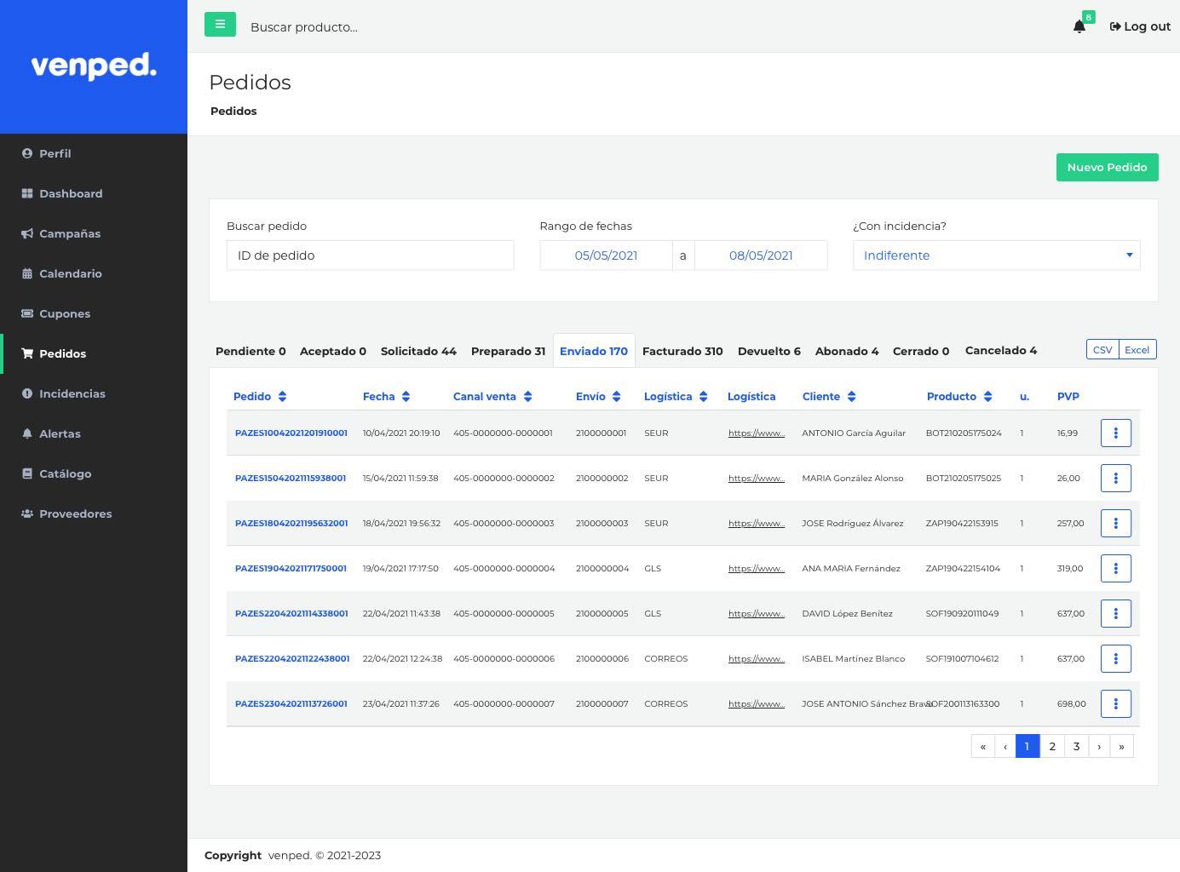Screen dimensions: 1180x872
Task: Go to pagination page 3
Action: click(x=1076, y=746)
